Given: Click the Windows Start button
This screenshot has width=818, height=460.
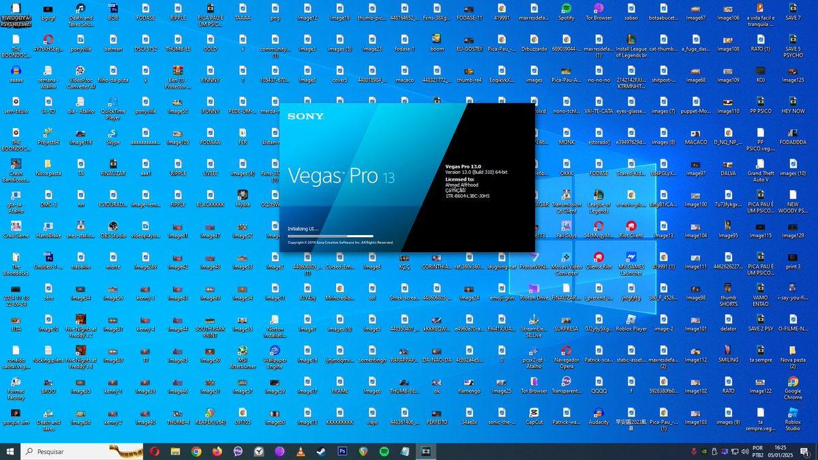Looking at the screenshot, I should [x=10, y=451].
